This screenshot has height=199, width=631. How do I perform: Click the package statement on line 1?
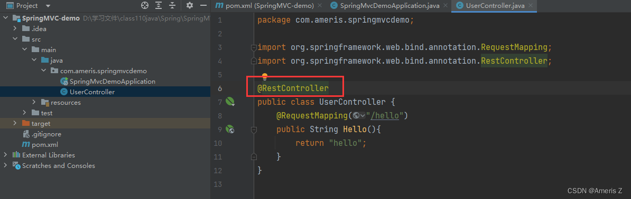coord(336,20)
